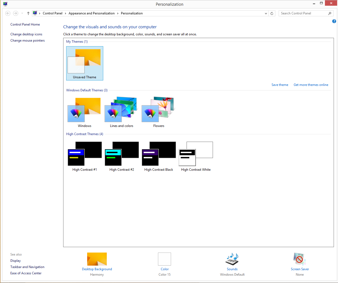Image resolution: width=338 pixels, height=283 pixels.
Task: Select the Unsaved Theme thumbnail
Action: pyautogui.click(x=85, y=63)
